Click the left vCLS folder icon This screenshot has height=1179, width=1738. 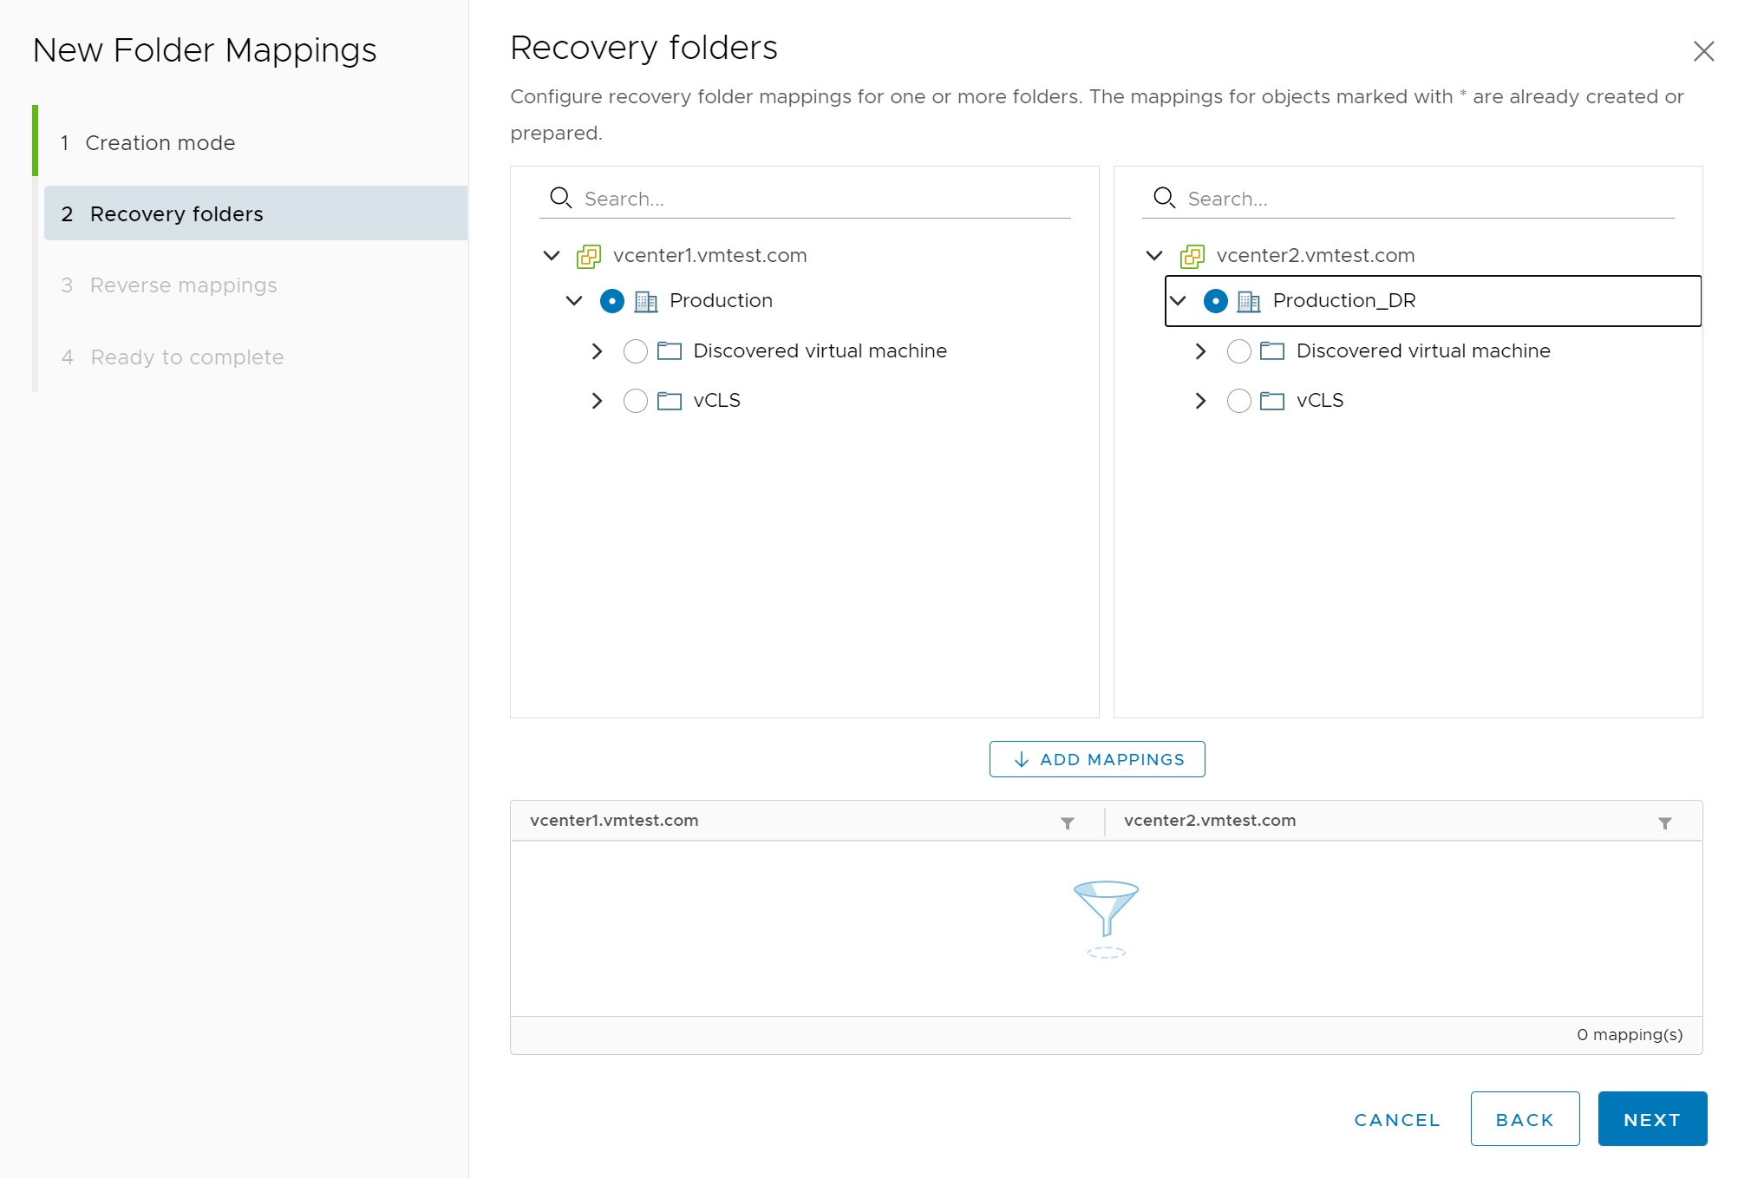670,401
